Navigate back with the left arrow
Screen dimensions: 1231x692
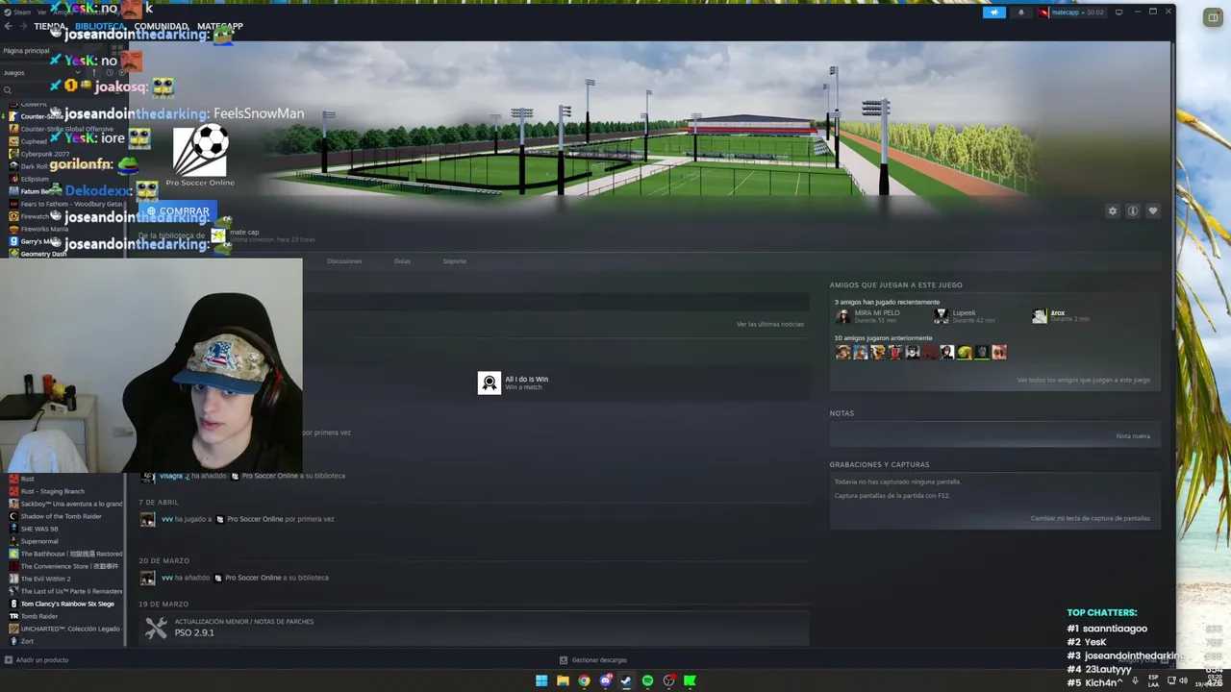(x=8, y=26)
